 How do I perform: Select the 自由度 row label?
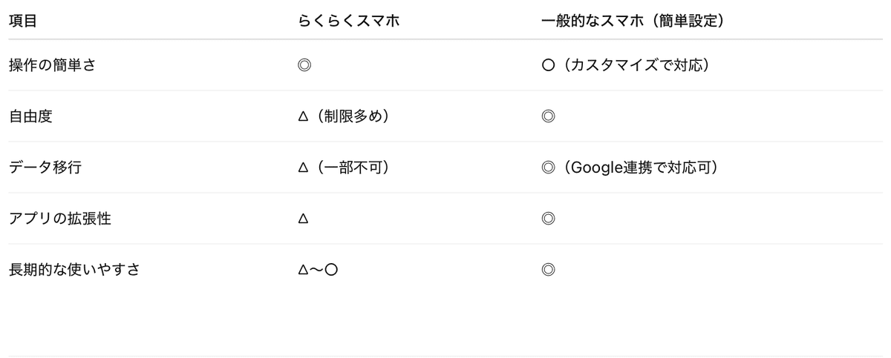[x=30, y=116]
